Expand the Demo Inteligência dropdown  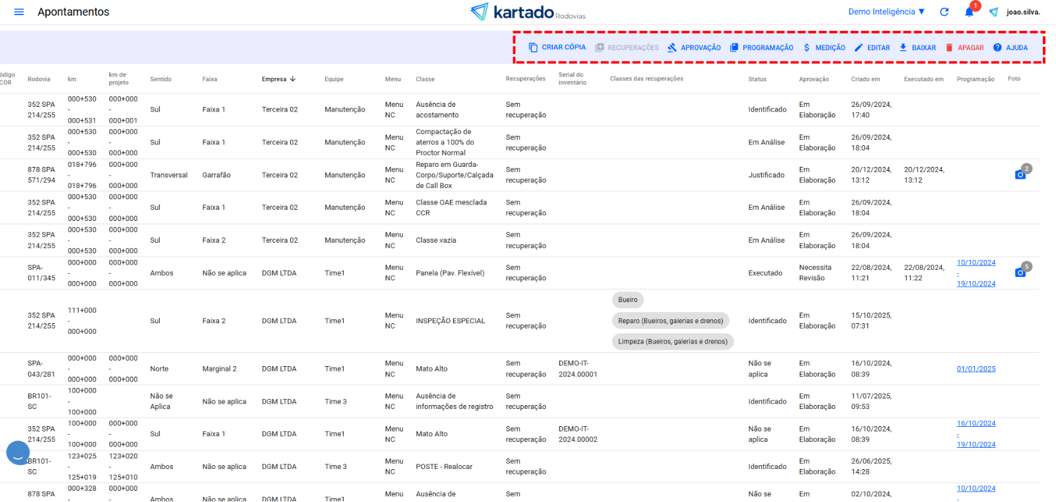point(886,12)
